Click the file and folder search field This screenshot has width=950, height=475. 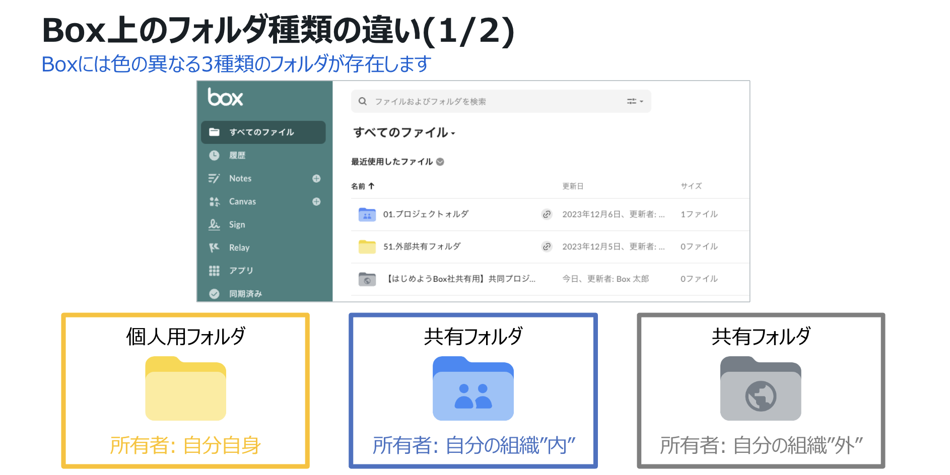[494, 102]
